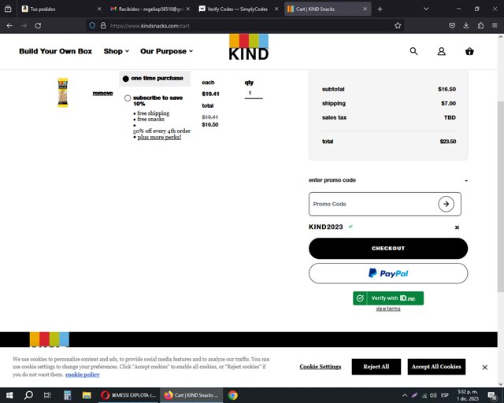
Task: Open the tracking protection shield icon
Action: tap(92, 26)
